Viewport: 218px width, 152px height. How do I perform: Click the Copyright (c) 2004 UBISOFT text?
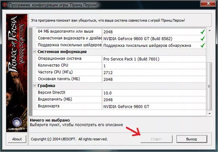click(x=69, y=139)
